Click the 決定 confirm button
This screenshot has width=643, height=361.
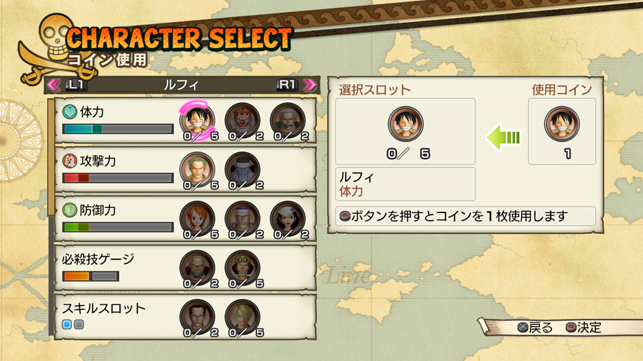tap(583, 328)
